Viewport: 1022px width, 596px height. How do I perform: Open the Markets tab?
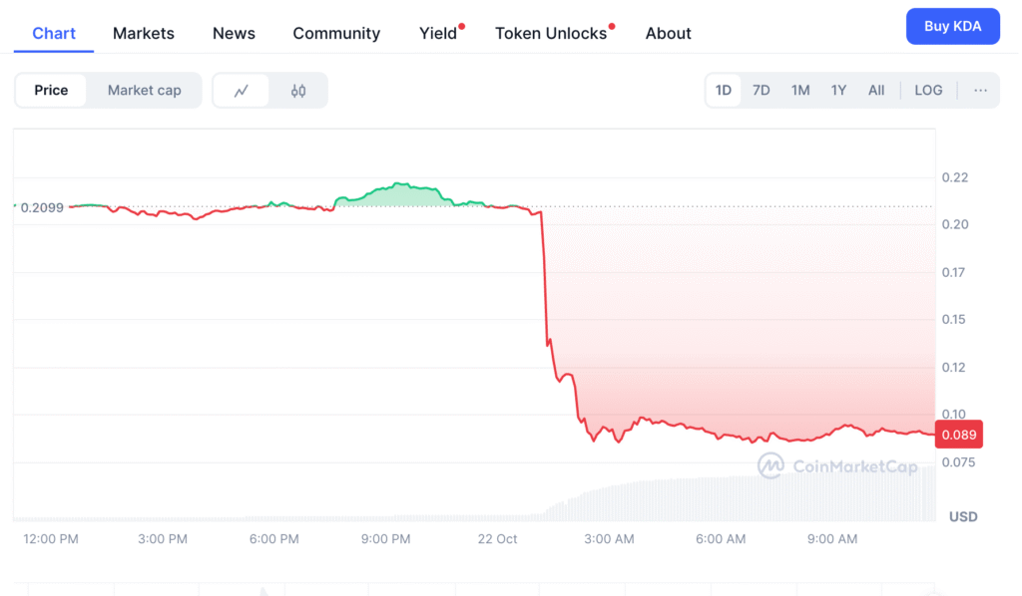tap(144, 34)
